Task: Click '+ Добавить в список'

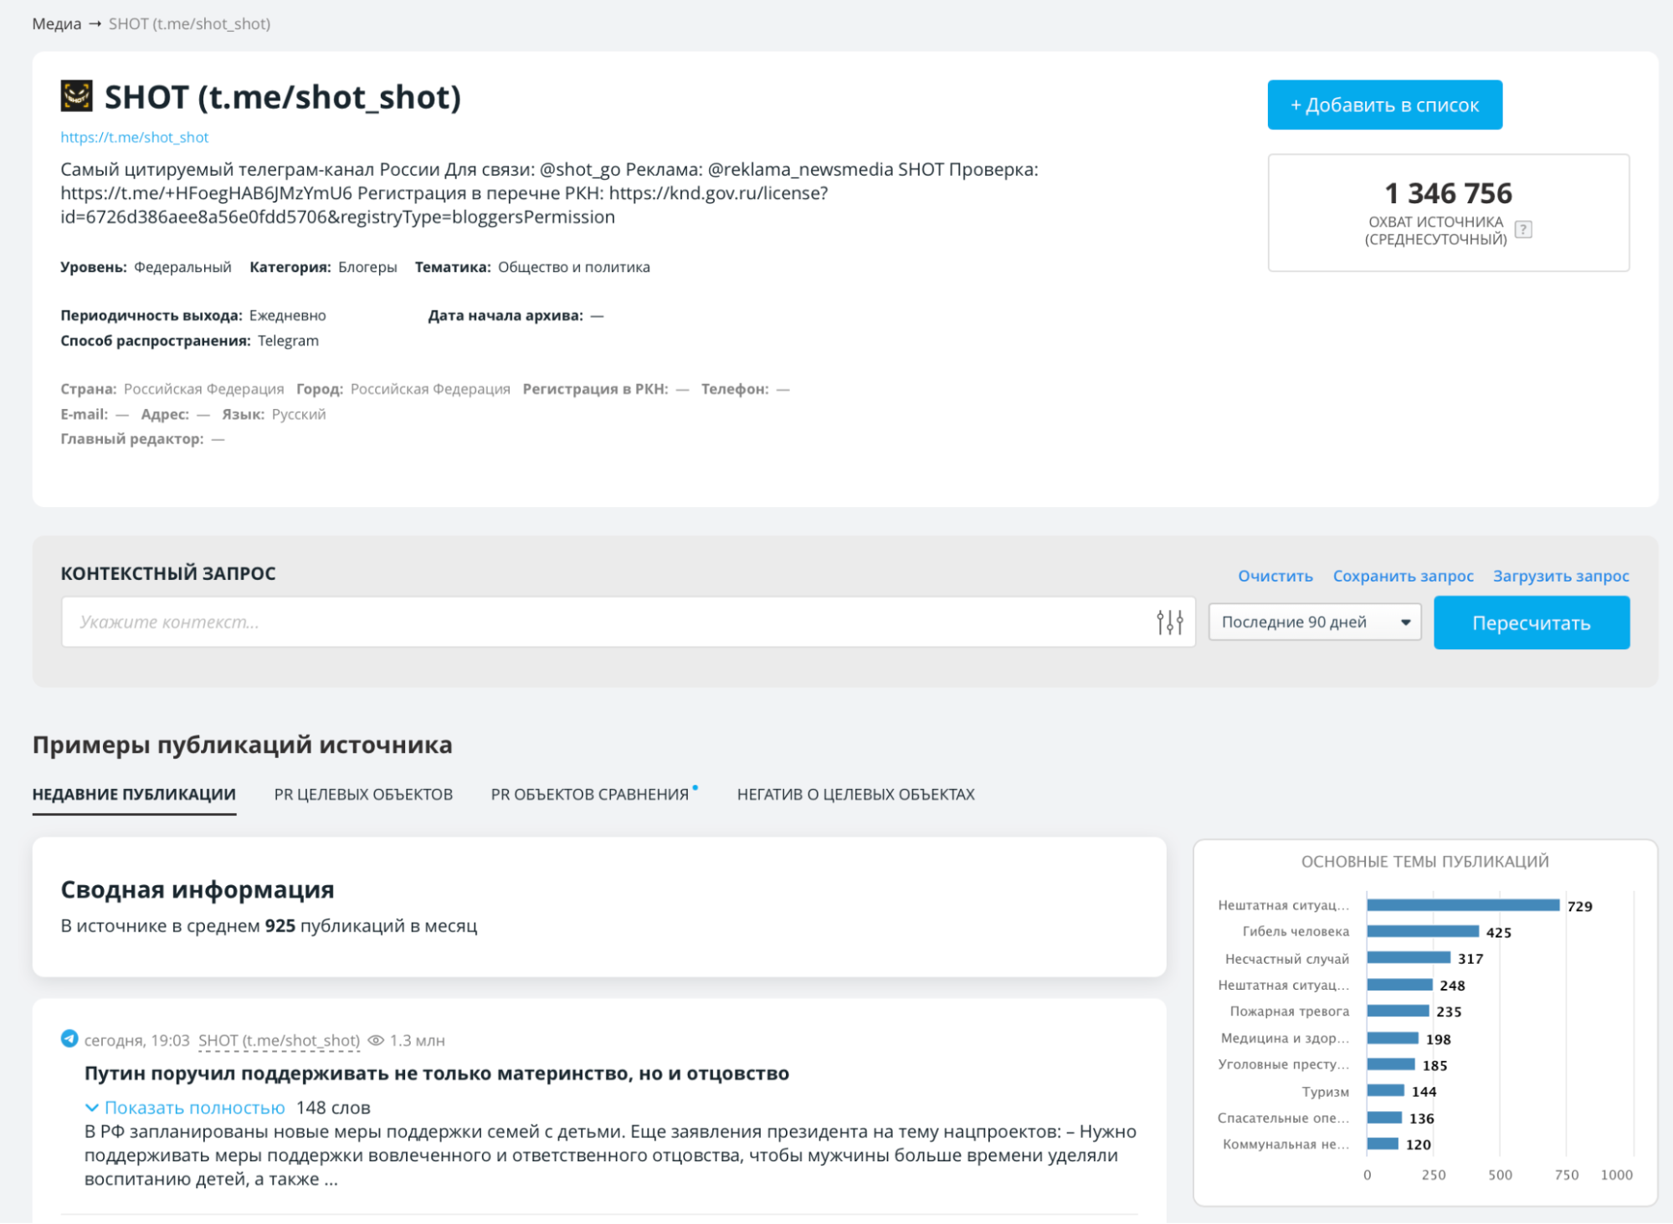Action: (1383, 104)
